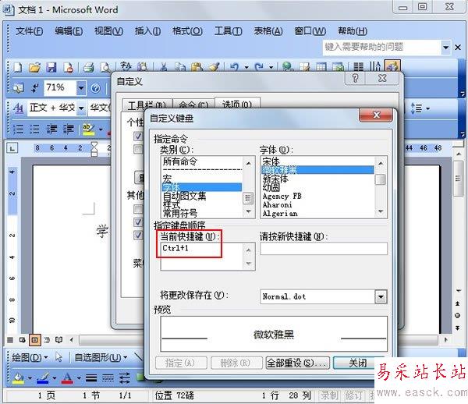Image resolution: width=468 pixels, height=404 pixels.
Task: Open the 视图(V) menu
Action: (108, 30)
